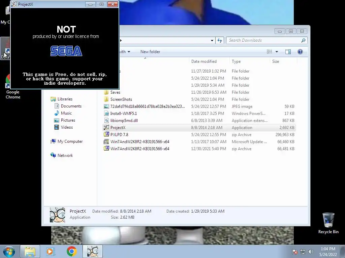Select the ProjectX application file

coord(199,127)
